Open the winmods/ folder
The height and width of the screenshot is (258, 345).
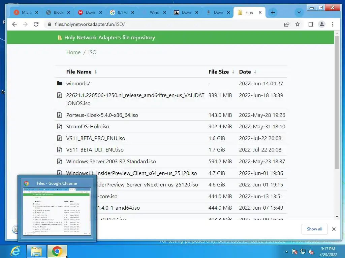pos(78,84)
